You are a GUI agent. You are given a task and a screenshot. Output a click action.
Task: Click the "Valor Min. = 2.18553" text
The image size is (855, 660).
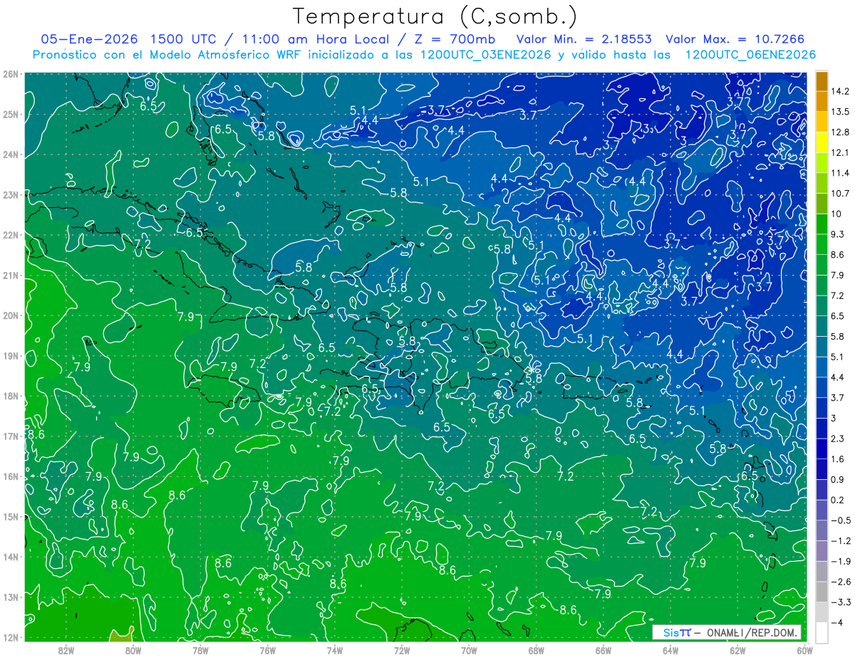tap(584, 39)
